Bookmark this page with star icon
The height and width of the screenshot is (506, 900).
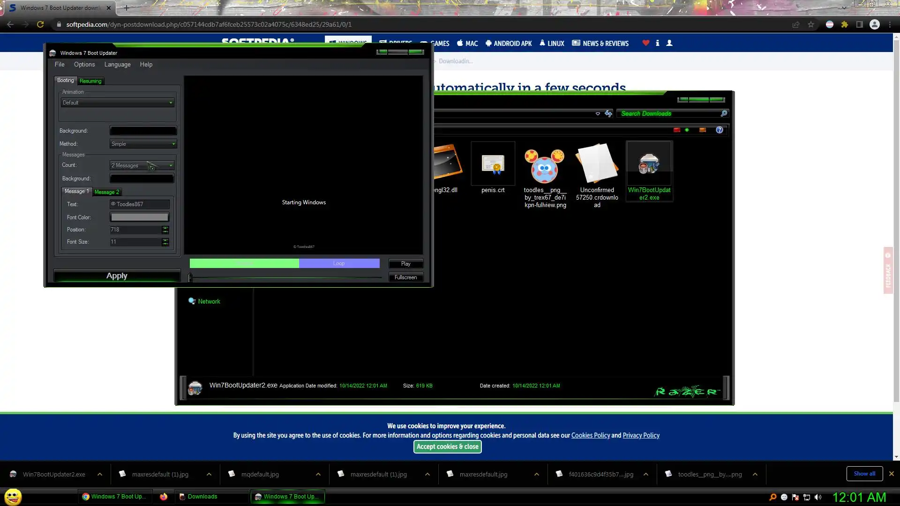(x=811, y=24)
